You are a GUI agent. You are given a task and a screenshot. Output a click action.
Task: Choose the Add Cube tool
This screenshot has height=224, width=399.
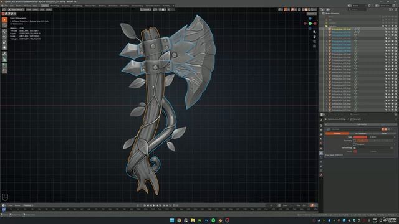[4, 65]
